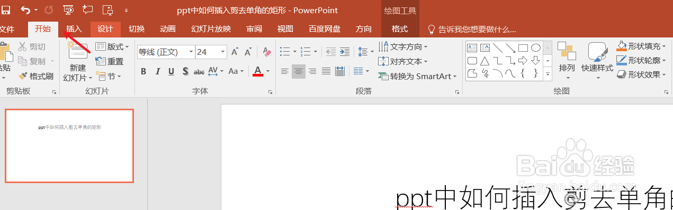The width and height of the screenshot is (673, 210).
Task: Open Customize Quick Access Toolbar dropdown
Action: [x=126, y=10]
